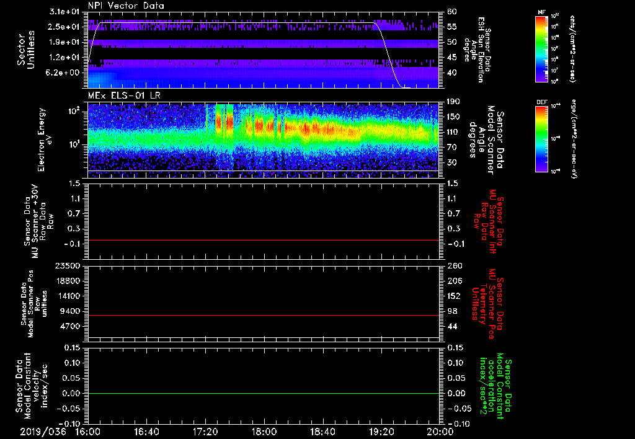Image resolution: width=635 pixels, height=439 pixels.
Task: Click the 'Sector Unitless' axis label
Action: pos(26,50)
